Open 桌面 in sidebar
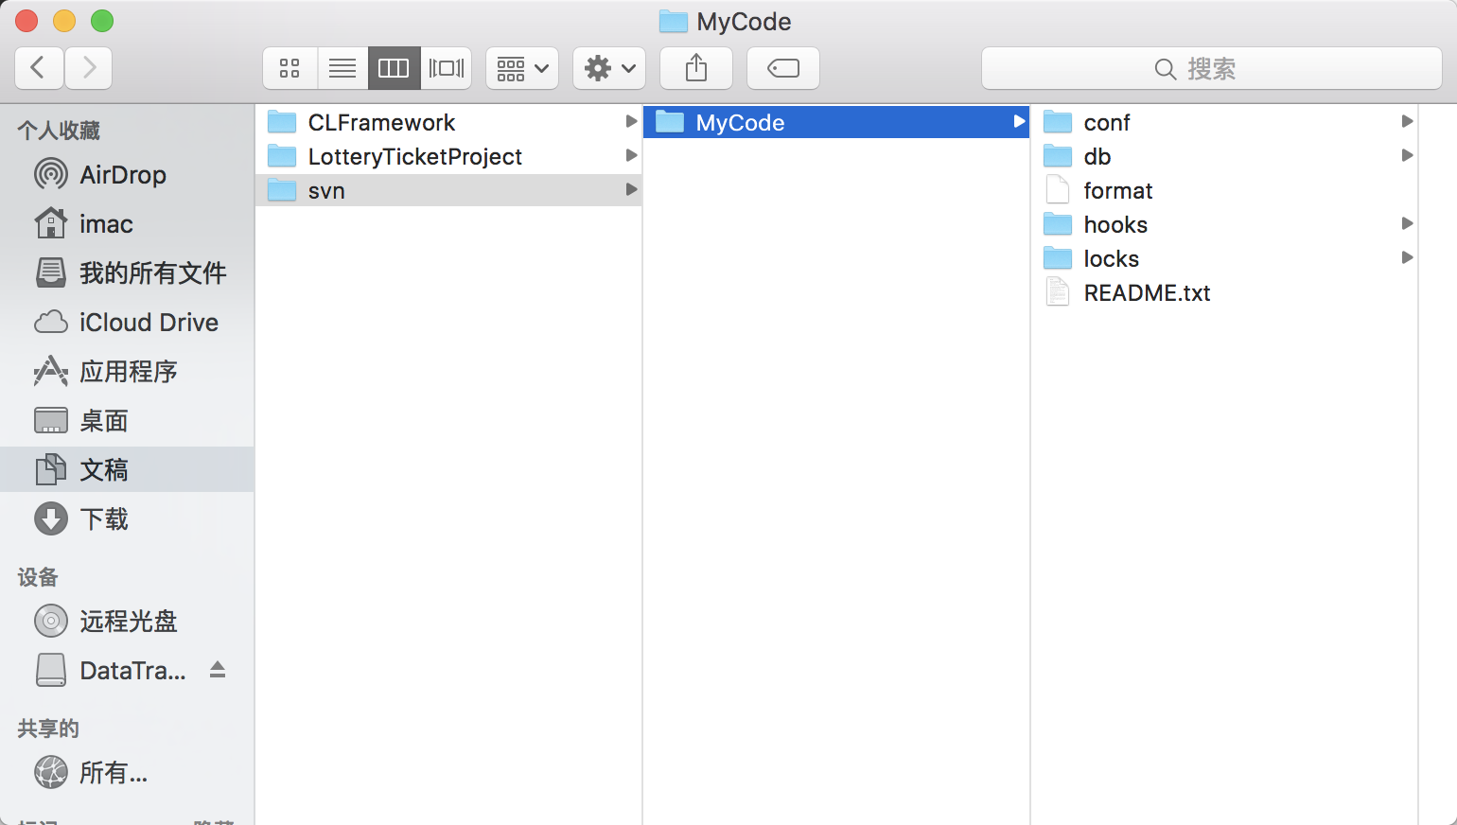Screen dimensions: 1457x825 click(127, 420)
